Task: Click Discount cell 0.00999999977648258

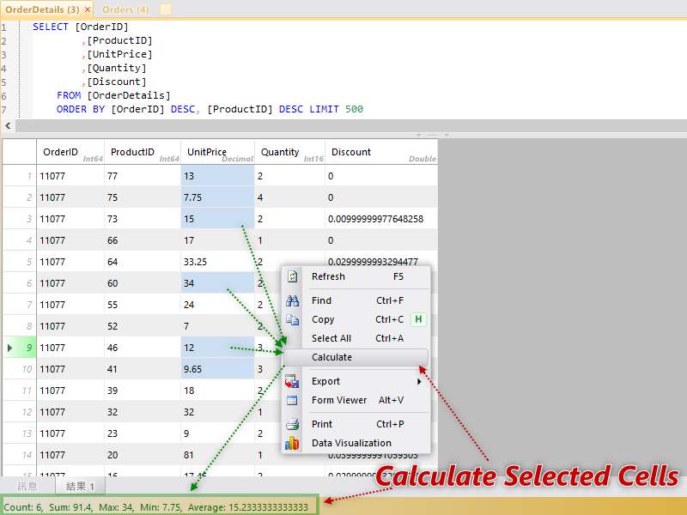Action: click(x=381, y=219)
